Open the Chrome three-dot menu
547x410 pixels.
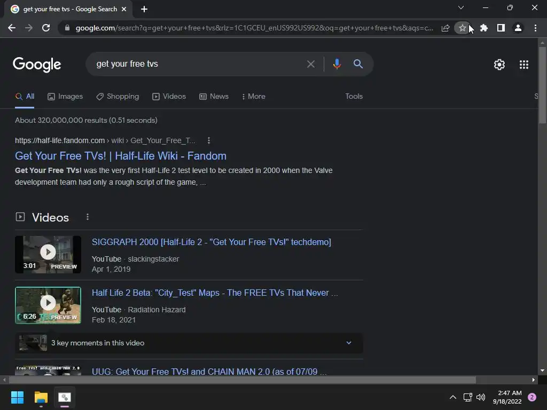click(x=535, y=28)
